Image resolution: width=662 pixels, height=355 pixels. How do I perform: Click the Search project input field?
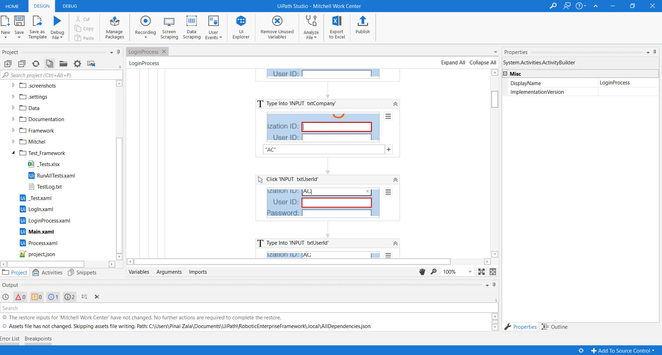pos(62,75)
